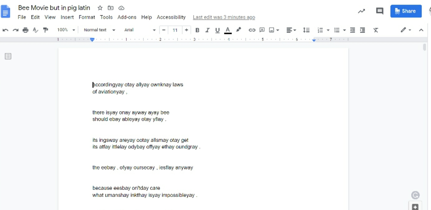Move document to a folder icon

(110, 8)
